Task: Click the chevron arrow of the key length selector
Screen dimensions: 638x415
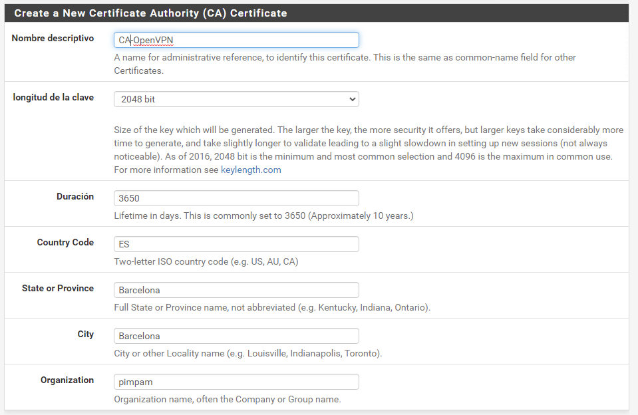Action: pyautogui.click(x=352, y=99)
